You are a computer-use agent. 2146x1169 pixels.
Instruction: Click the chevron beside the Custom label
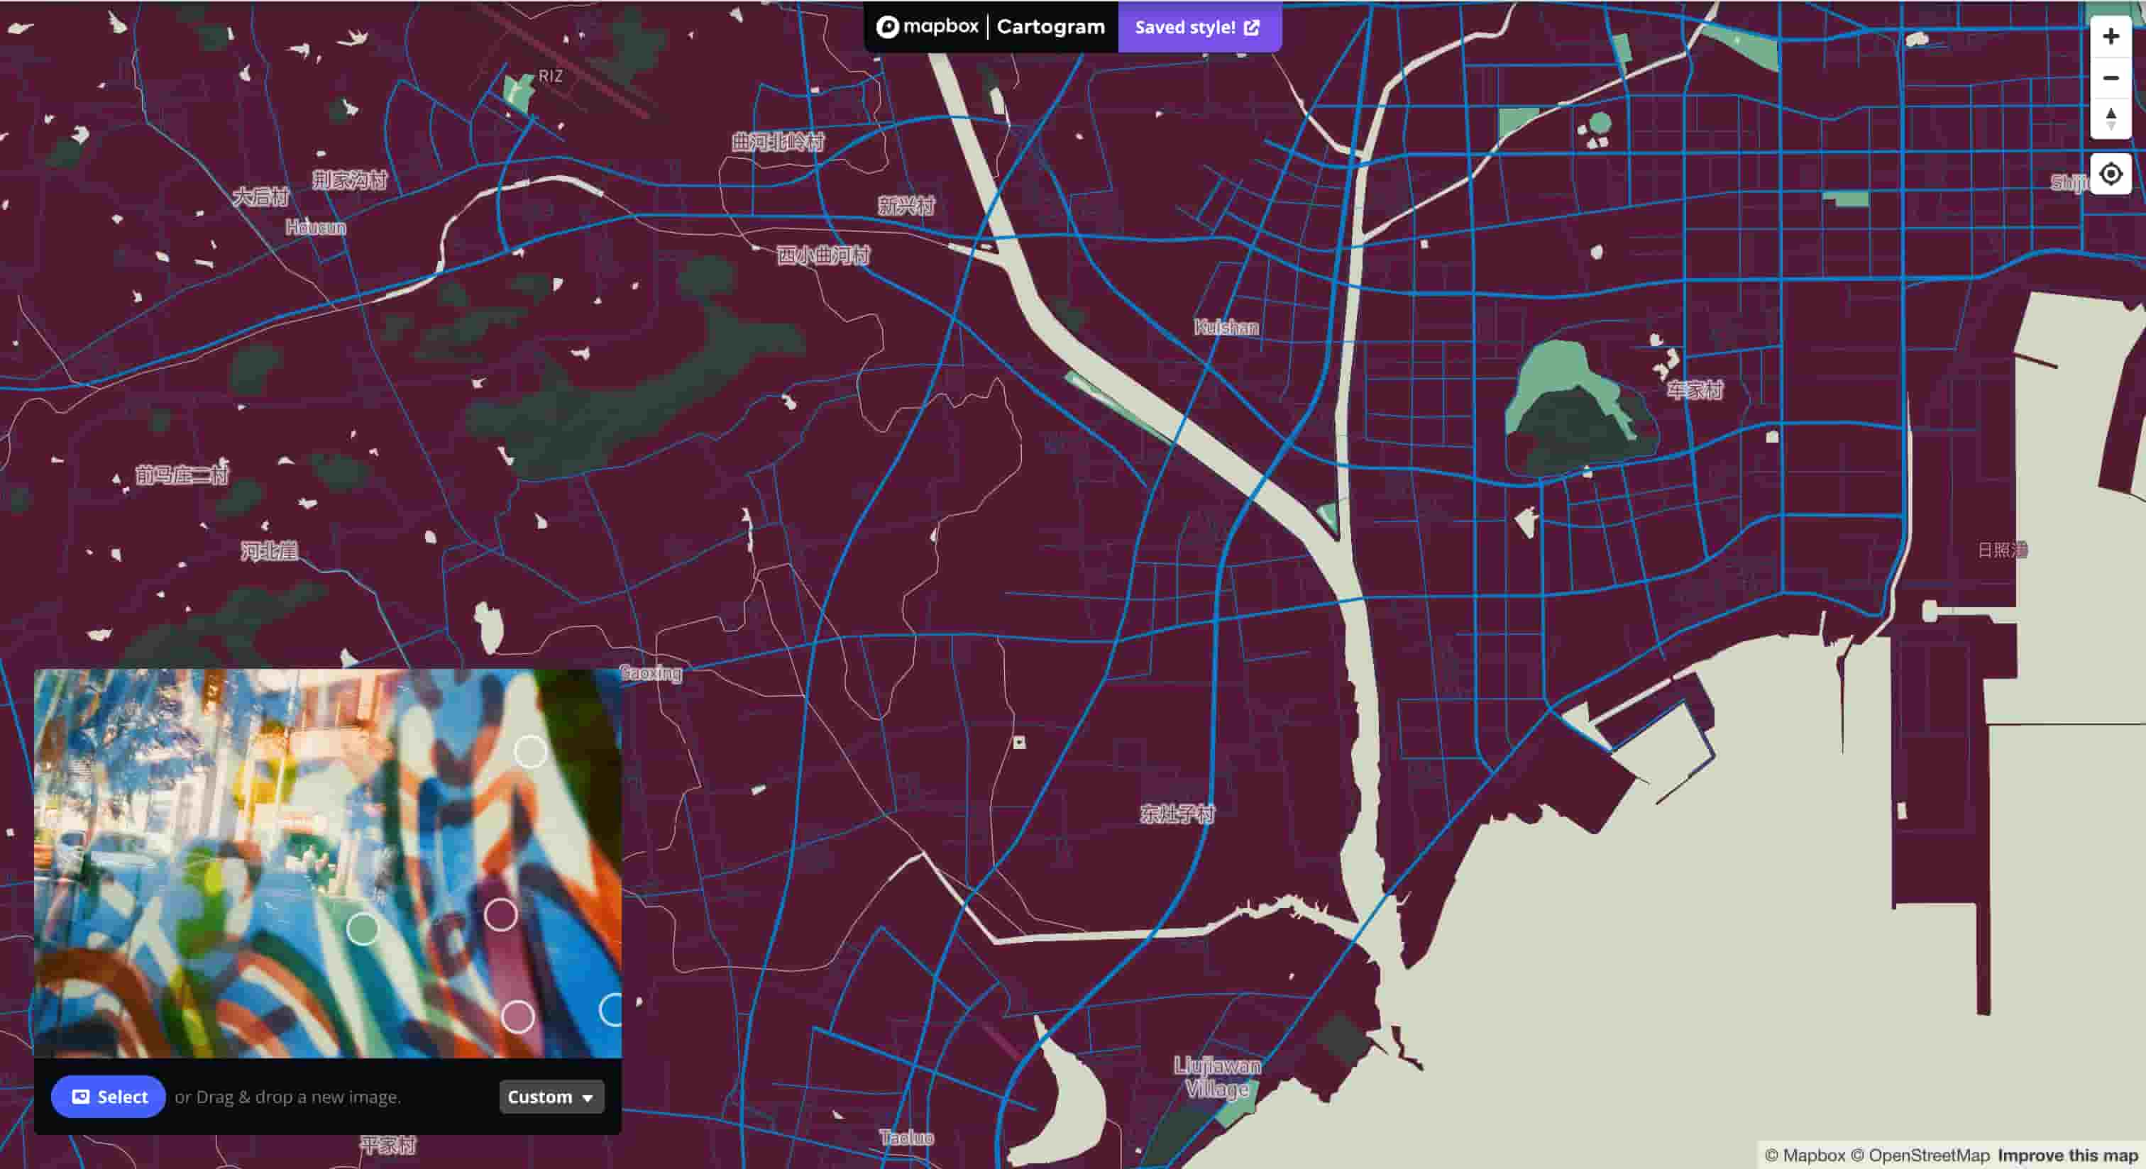[588, 1098]
